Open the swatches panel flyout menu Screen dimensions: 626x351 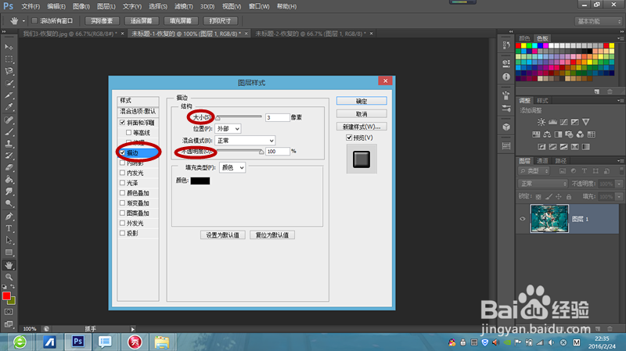point(621,38)
